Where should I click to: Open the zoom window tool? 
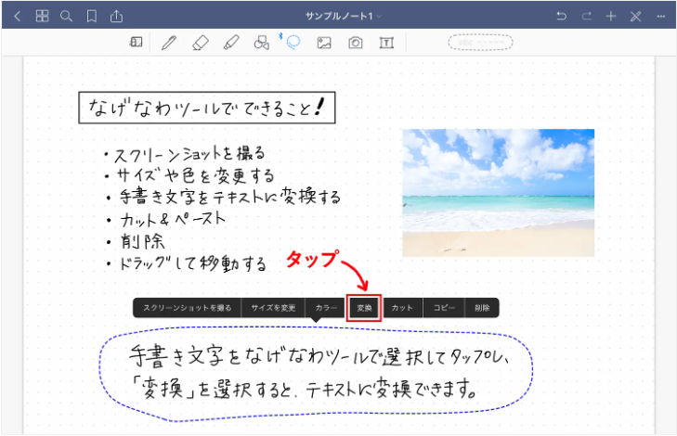[x=136, y=42]
